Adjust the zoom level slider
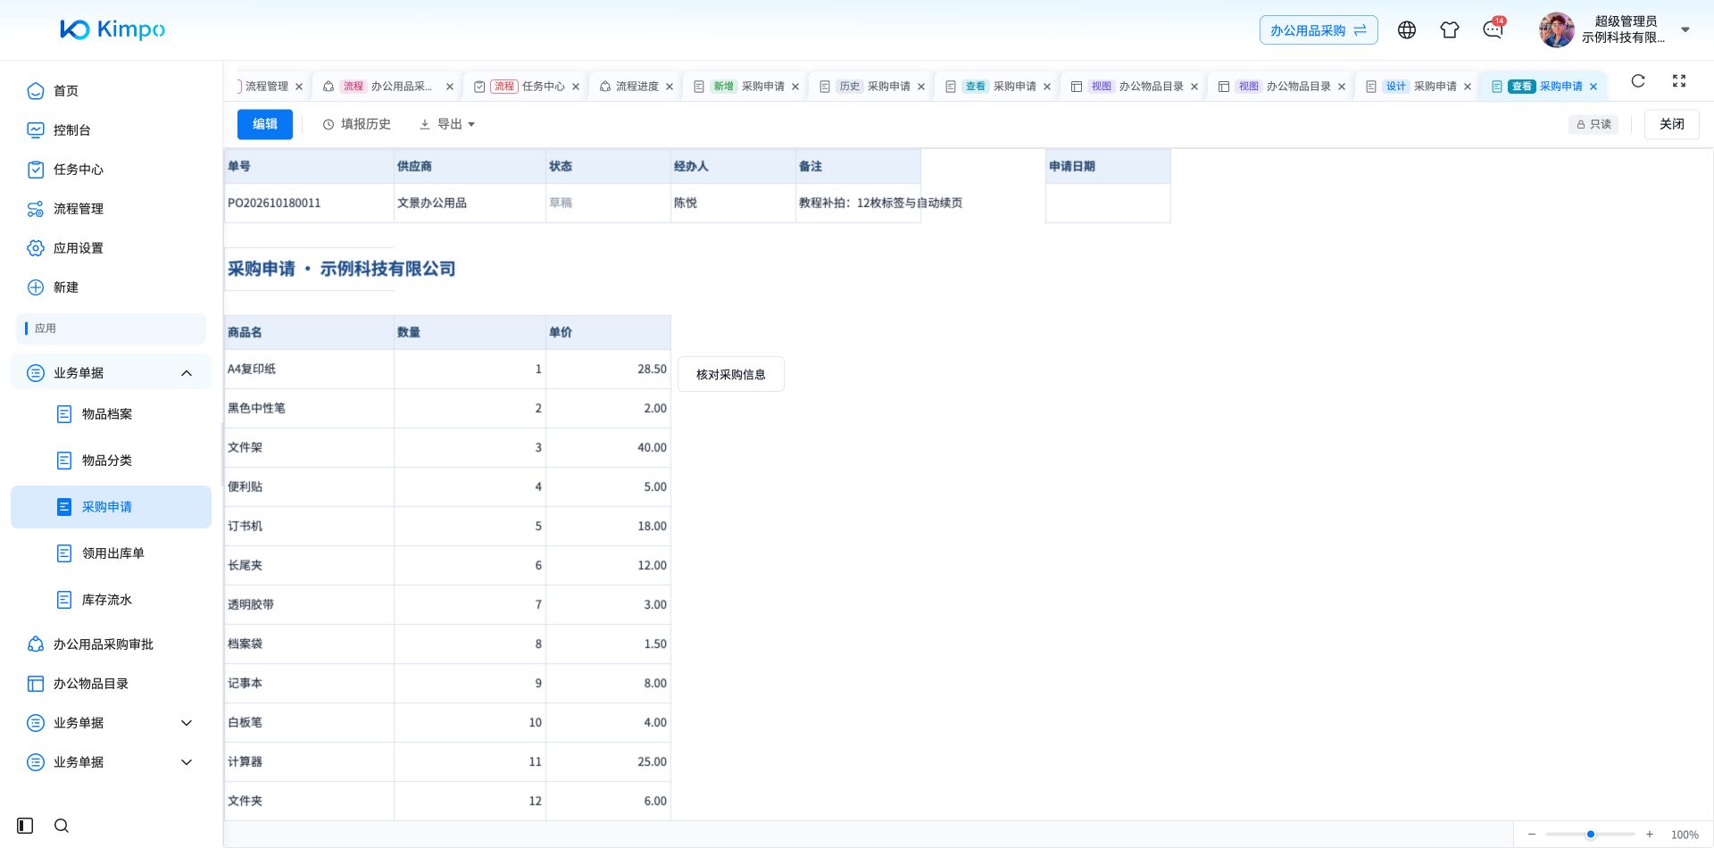Viewport: 1714px width, 848px height. point(1591,835)
